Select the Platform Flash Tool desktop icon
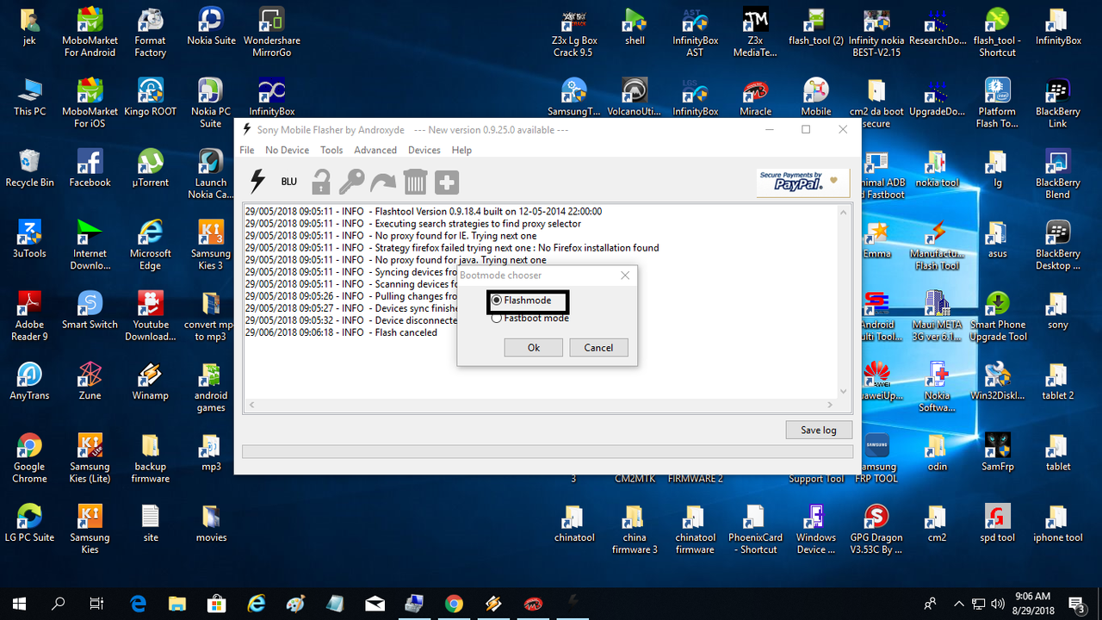 [x=998, y=102]
